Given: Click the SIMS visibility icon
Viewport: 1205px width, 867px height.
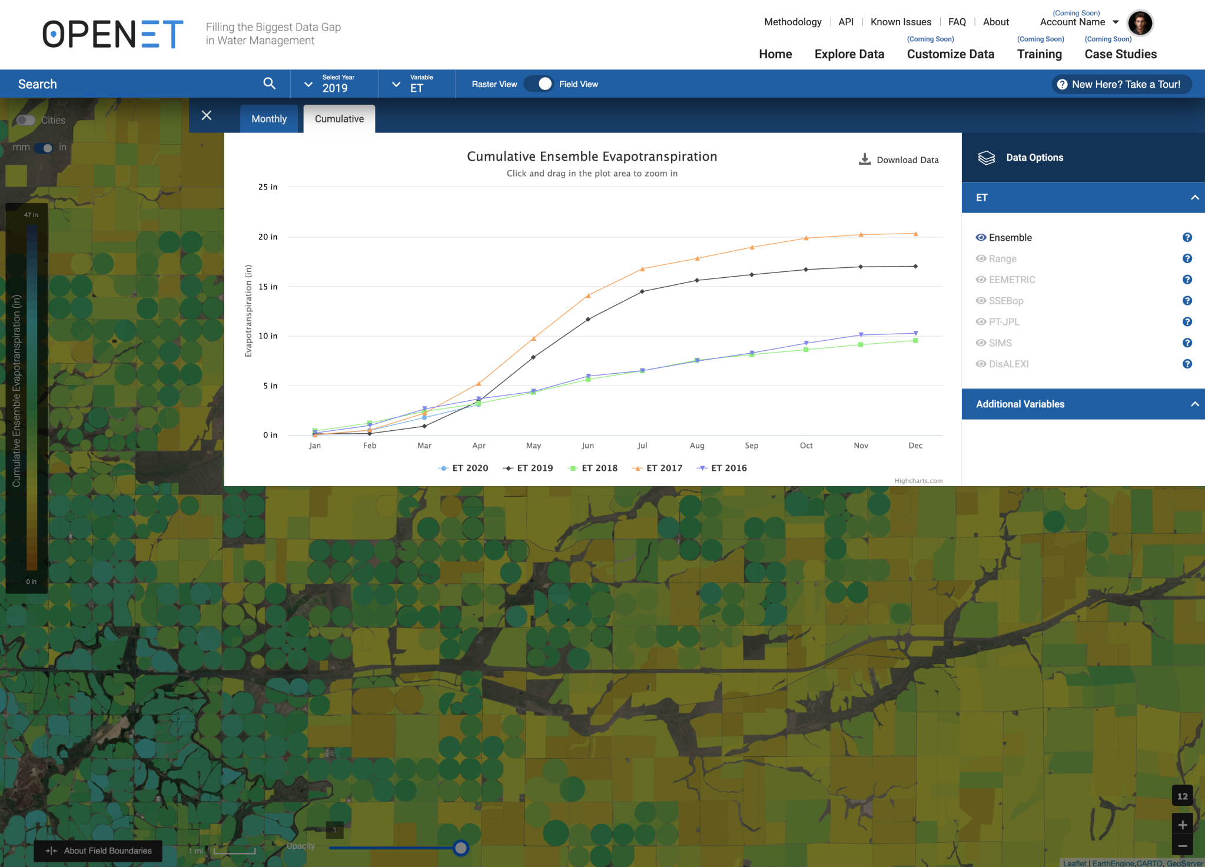Looking at the screenshot, I should tap(981, 341).
